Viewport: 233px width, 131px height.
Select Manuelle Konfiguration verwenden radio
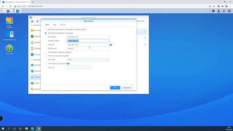click(46, 33)
